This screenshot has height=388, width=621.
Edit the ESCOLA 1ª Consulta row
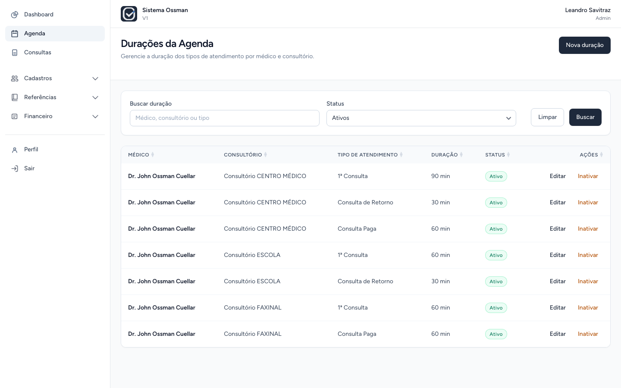(x=558, y=255)
